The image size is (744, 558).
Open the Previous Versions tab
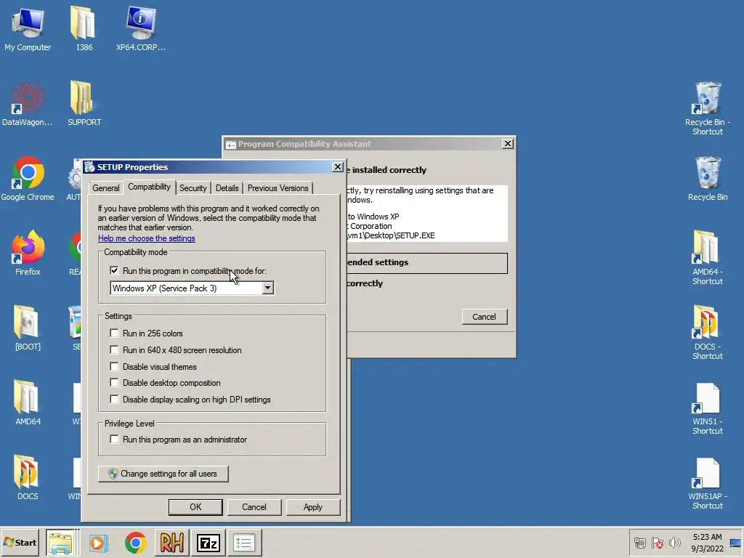(278, 188)
